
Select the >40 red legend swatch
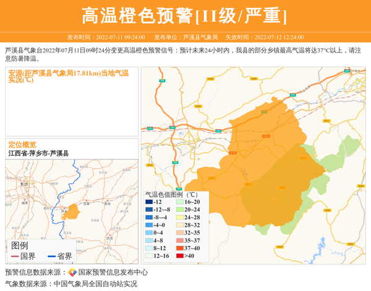click(179, 256)
